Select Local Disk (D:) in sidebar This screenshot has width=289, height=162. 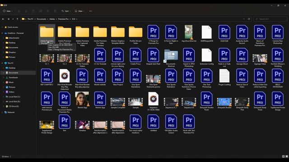pyautogui.click(x=14, y=101)
